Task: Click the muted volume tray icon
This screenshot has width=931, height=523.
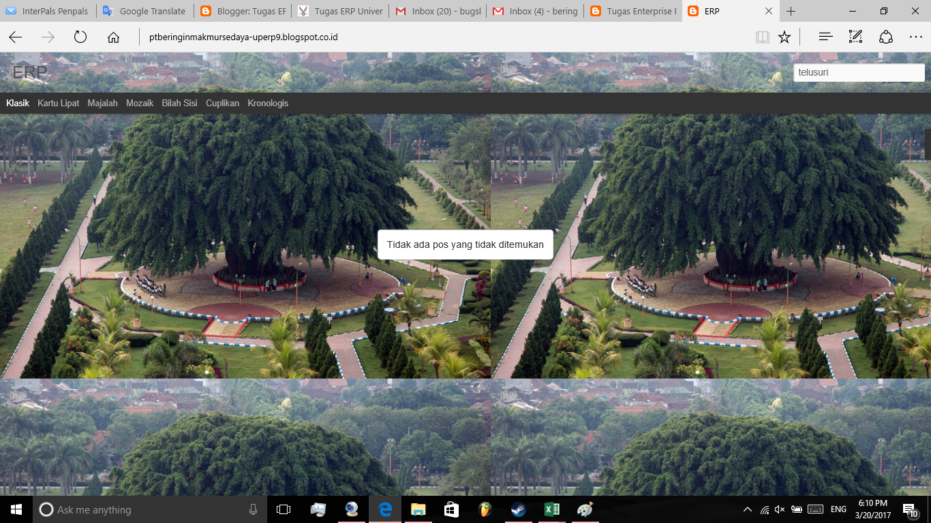Action: 780,509
